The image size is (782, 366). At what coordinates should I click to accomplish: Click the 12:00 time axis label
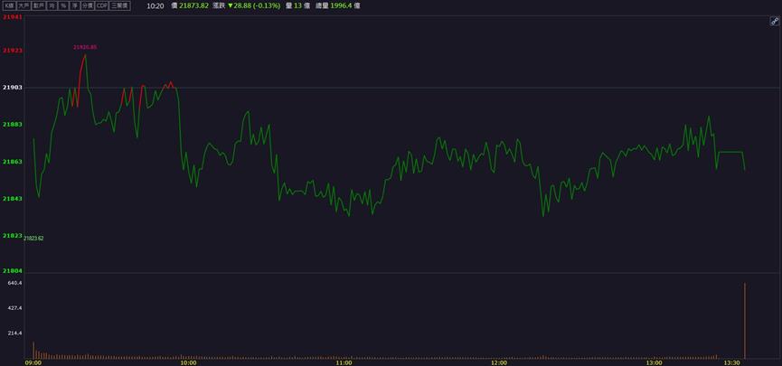tap(499, 362)
